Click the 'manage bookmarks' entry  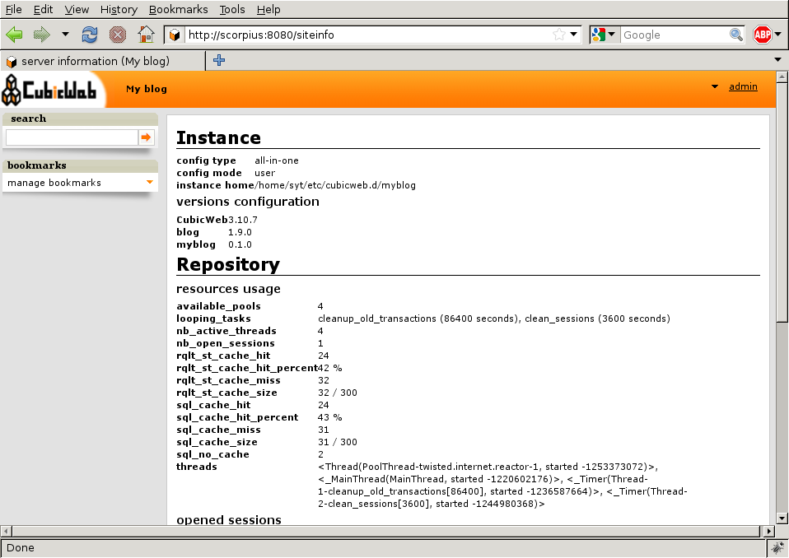click(x=54, y=183)
